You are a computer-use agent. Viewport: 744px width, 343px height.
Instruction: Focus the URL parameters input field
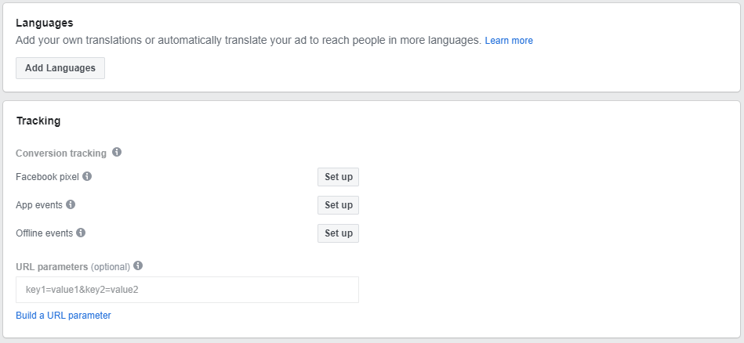click(x=187, y=290)
